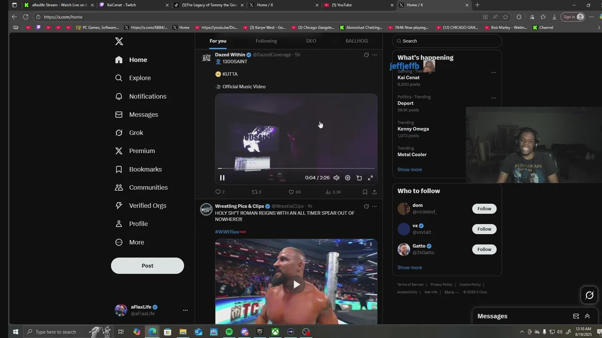Image resolution: width=602 pixels, height=338 pixels.
Task: Go back with browser back arrow
Action: [x=14, y=17]
